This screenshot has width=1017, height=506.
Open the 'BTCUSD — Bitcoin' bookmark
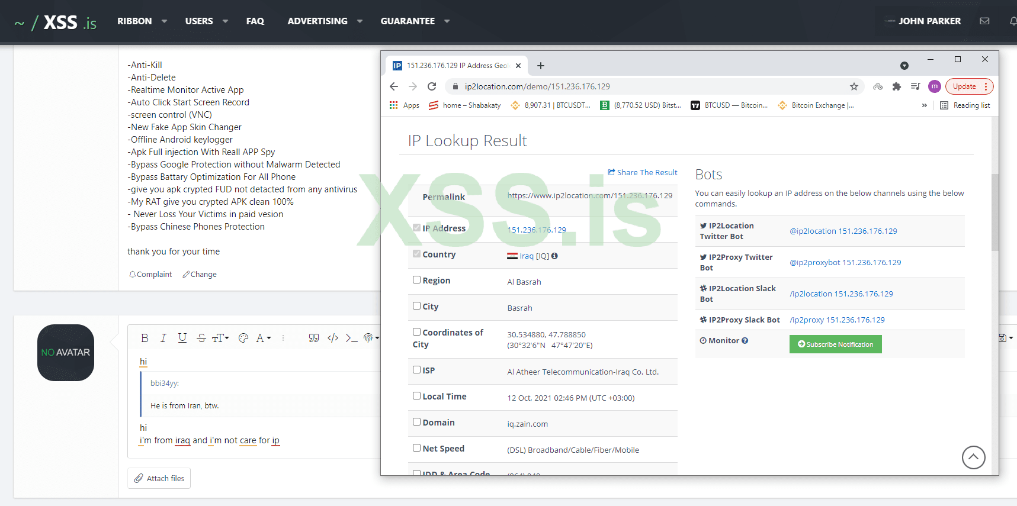[x=730, y=105]
